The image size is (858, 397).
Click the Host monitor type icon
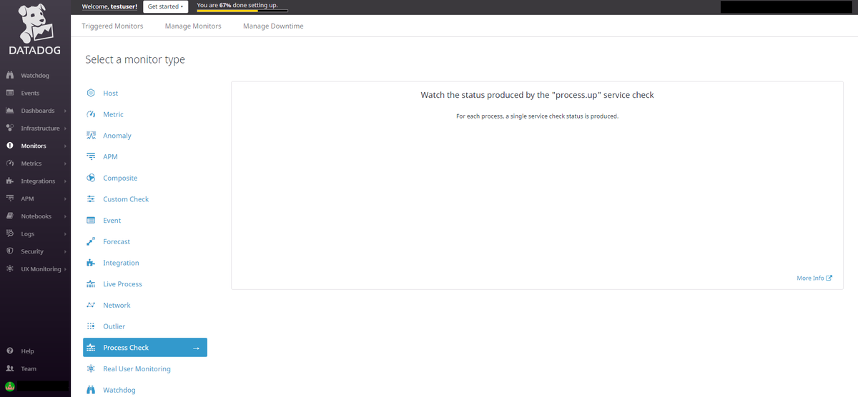point(91,93)
